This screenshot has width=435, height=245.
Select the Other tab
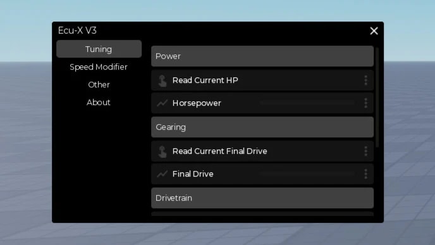coord(99,84)
